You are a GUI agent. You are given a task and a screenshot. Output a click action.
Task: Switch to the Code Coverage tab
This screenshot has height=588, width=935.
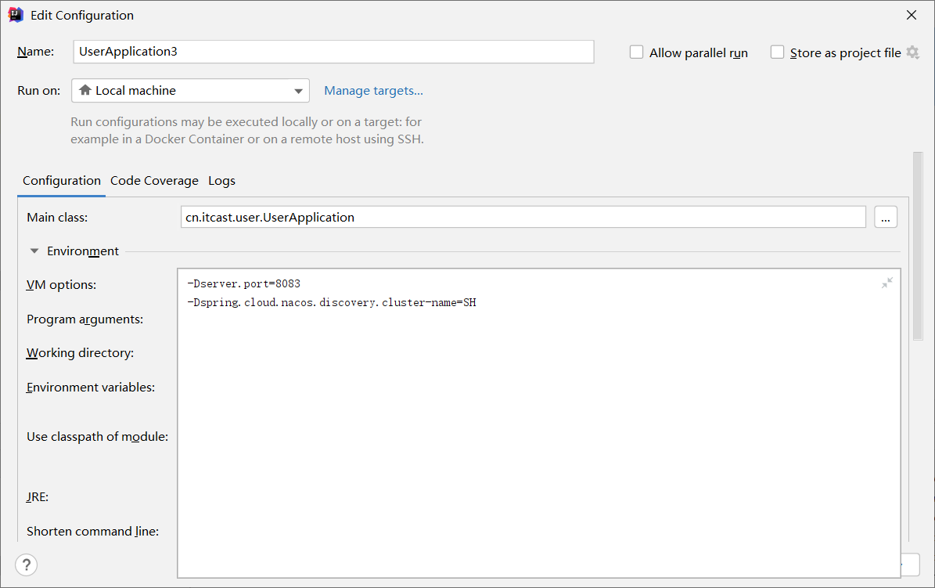(x=154, y=181)
